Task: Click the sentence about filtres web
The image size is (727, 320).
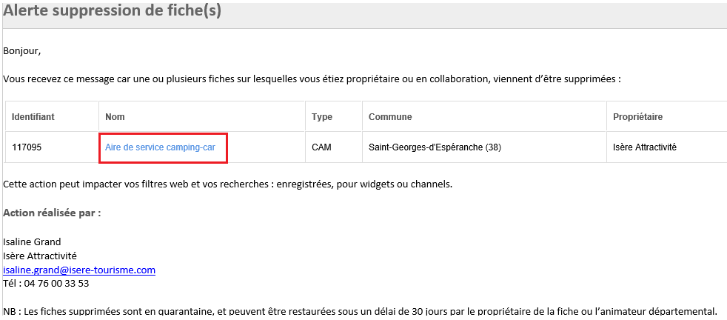Action: [228, 184]
